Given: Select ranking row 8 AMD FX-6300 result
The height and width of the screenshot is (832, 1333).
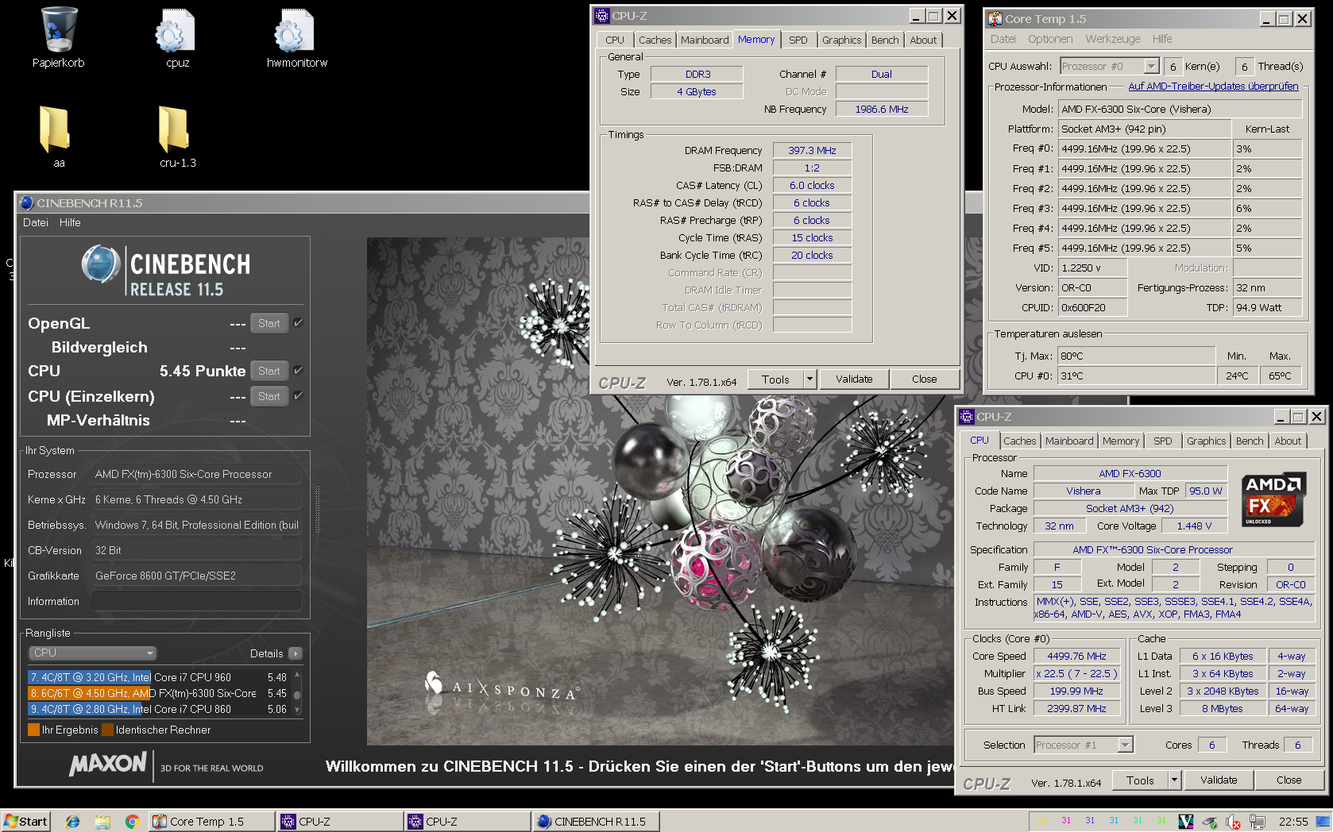Looking at the screenshot, I should click(157, 693).
